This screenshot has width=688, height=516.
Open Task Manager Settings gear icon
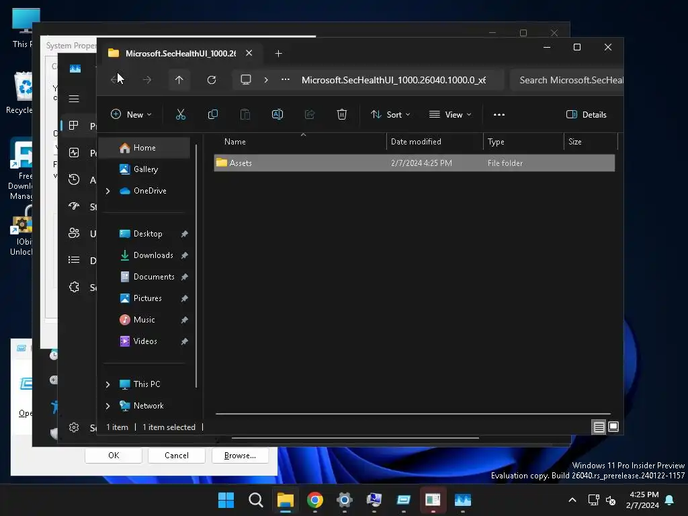(x=74, y=427)
